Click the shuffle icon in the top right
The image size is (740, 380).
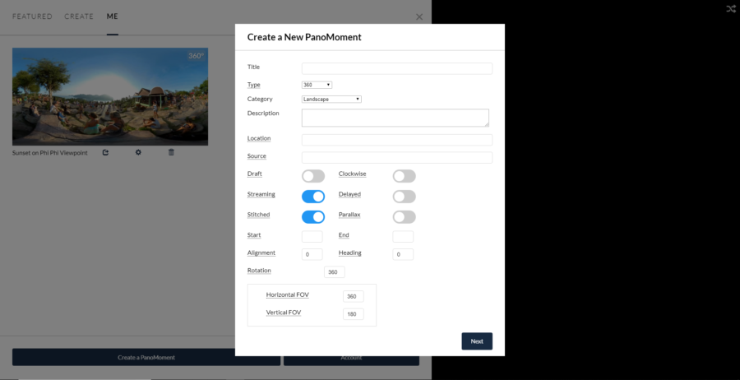point(730,8)
